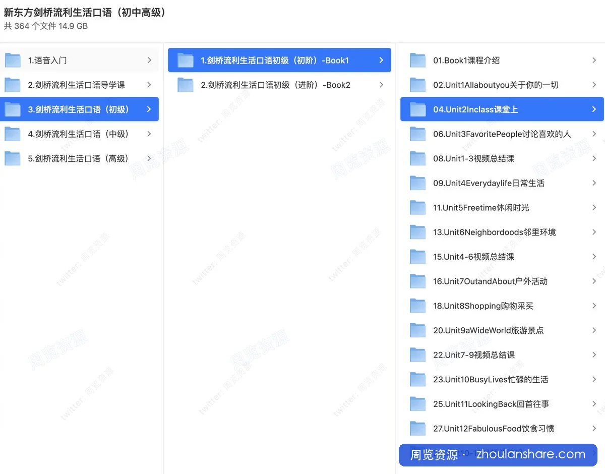605x474 pixels.
Task: Select 01.Book1课程介绍 name
Action: point(466,61)
